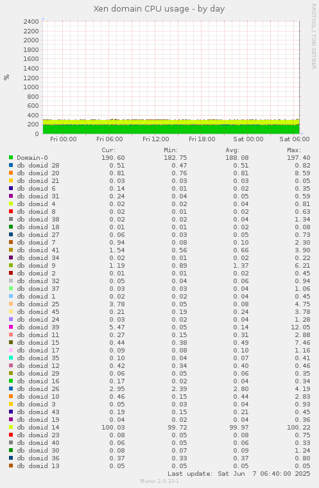Select the 'db domid 38' legend label

pos(38,220)
